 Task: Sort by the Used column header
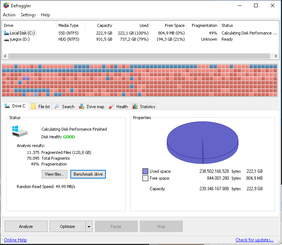[x=133, y=25]
